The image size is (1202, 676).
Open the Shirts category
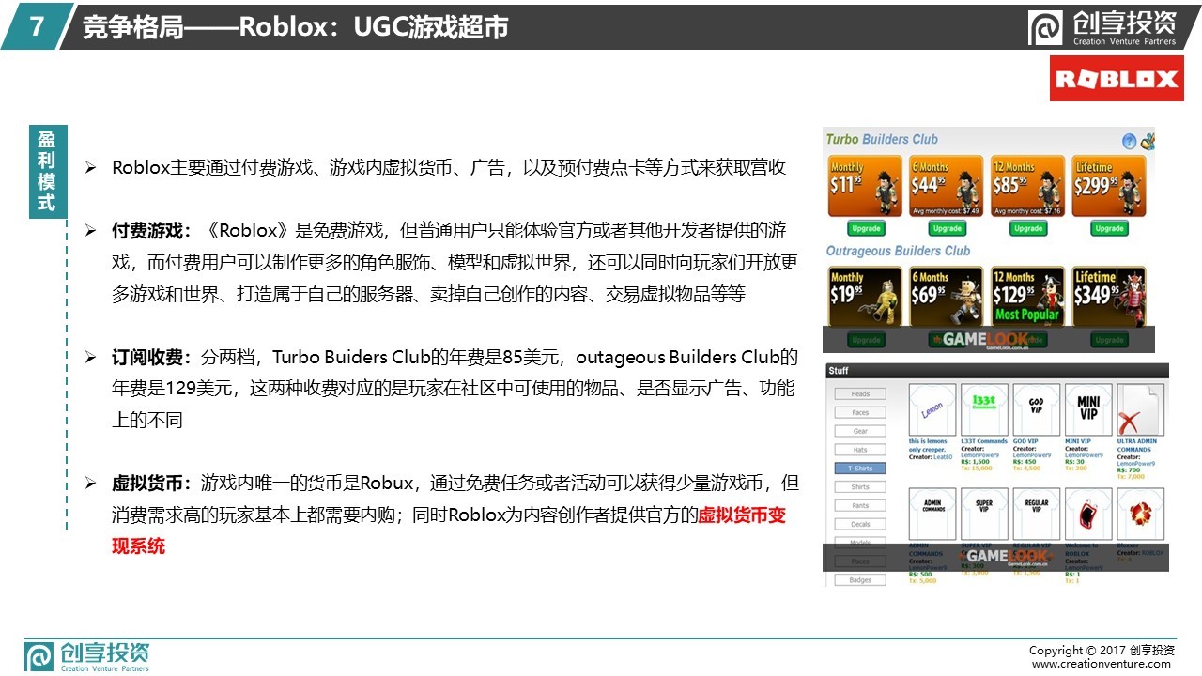tap(860, 487)
